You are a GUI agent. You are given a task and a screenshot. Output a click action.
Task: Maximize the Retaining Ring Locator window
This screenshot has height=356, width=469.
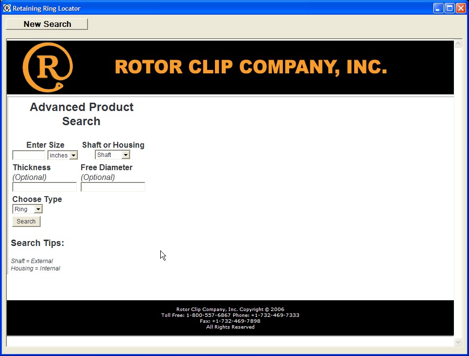[449, 8]
